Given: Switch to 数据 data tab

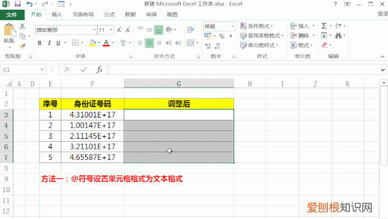Looking at the screenshot, I should (x=130, y=15).
